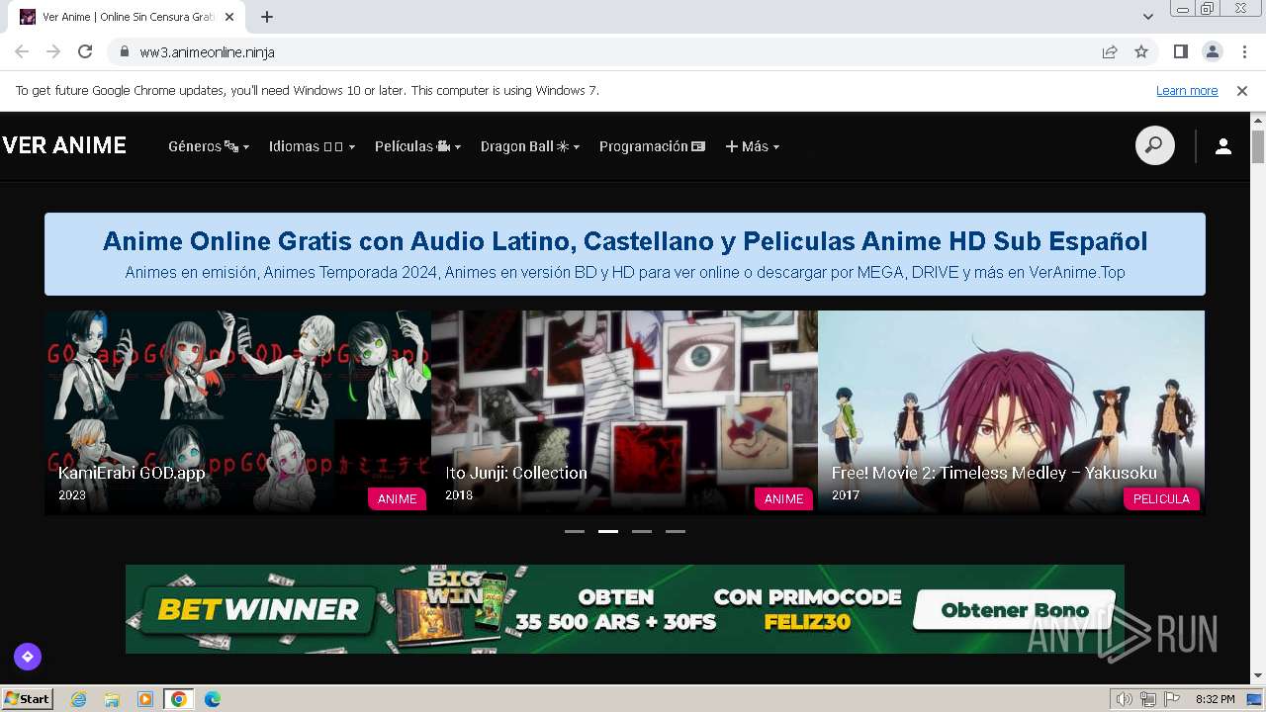Select the second carousel slide indicator

click(608, 531)
